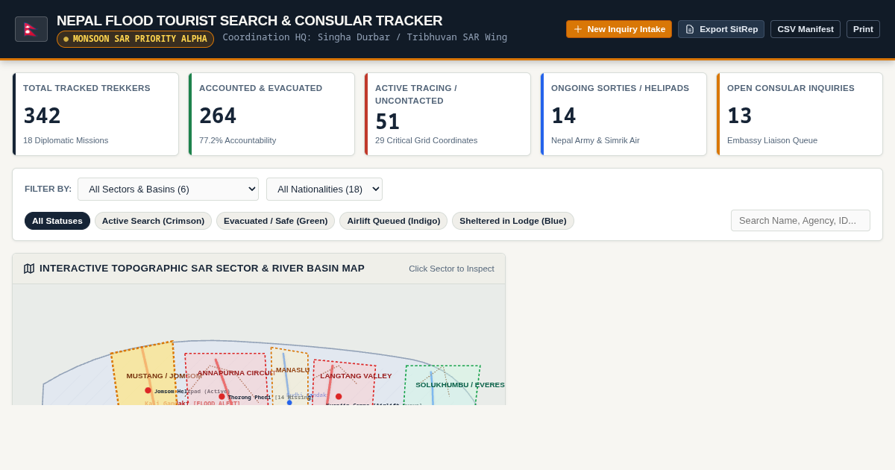The width and height of the screenshot is (895, 470).
Task: Toggle Active Search (Crimson) filter
Action: (153, 221)
